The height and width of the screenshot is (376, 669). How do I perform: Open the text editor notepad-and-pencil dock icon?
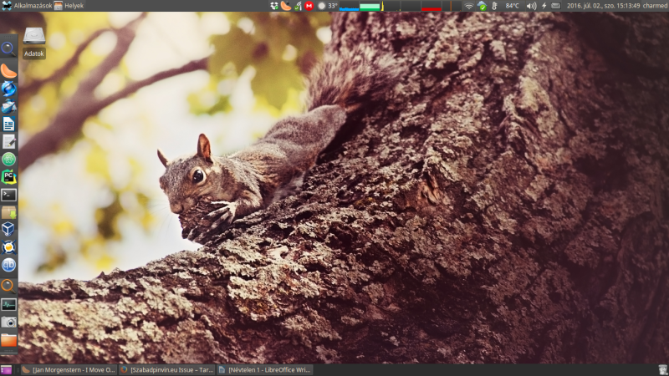click(x=8, y=141)
